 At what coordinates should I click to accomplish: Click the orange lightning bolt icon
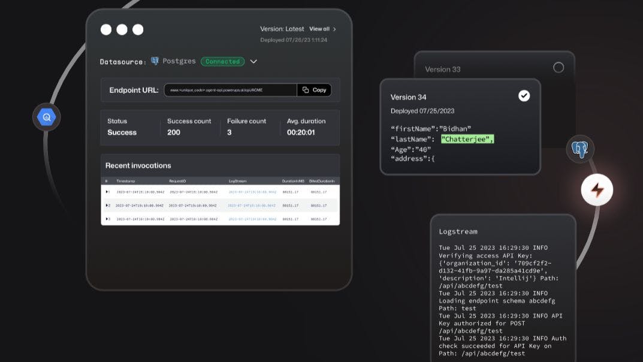click(597, 190)
